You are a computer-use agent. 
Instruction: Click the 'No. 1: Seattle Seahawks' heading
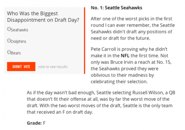point(116,8)
